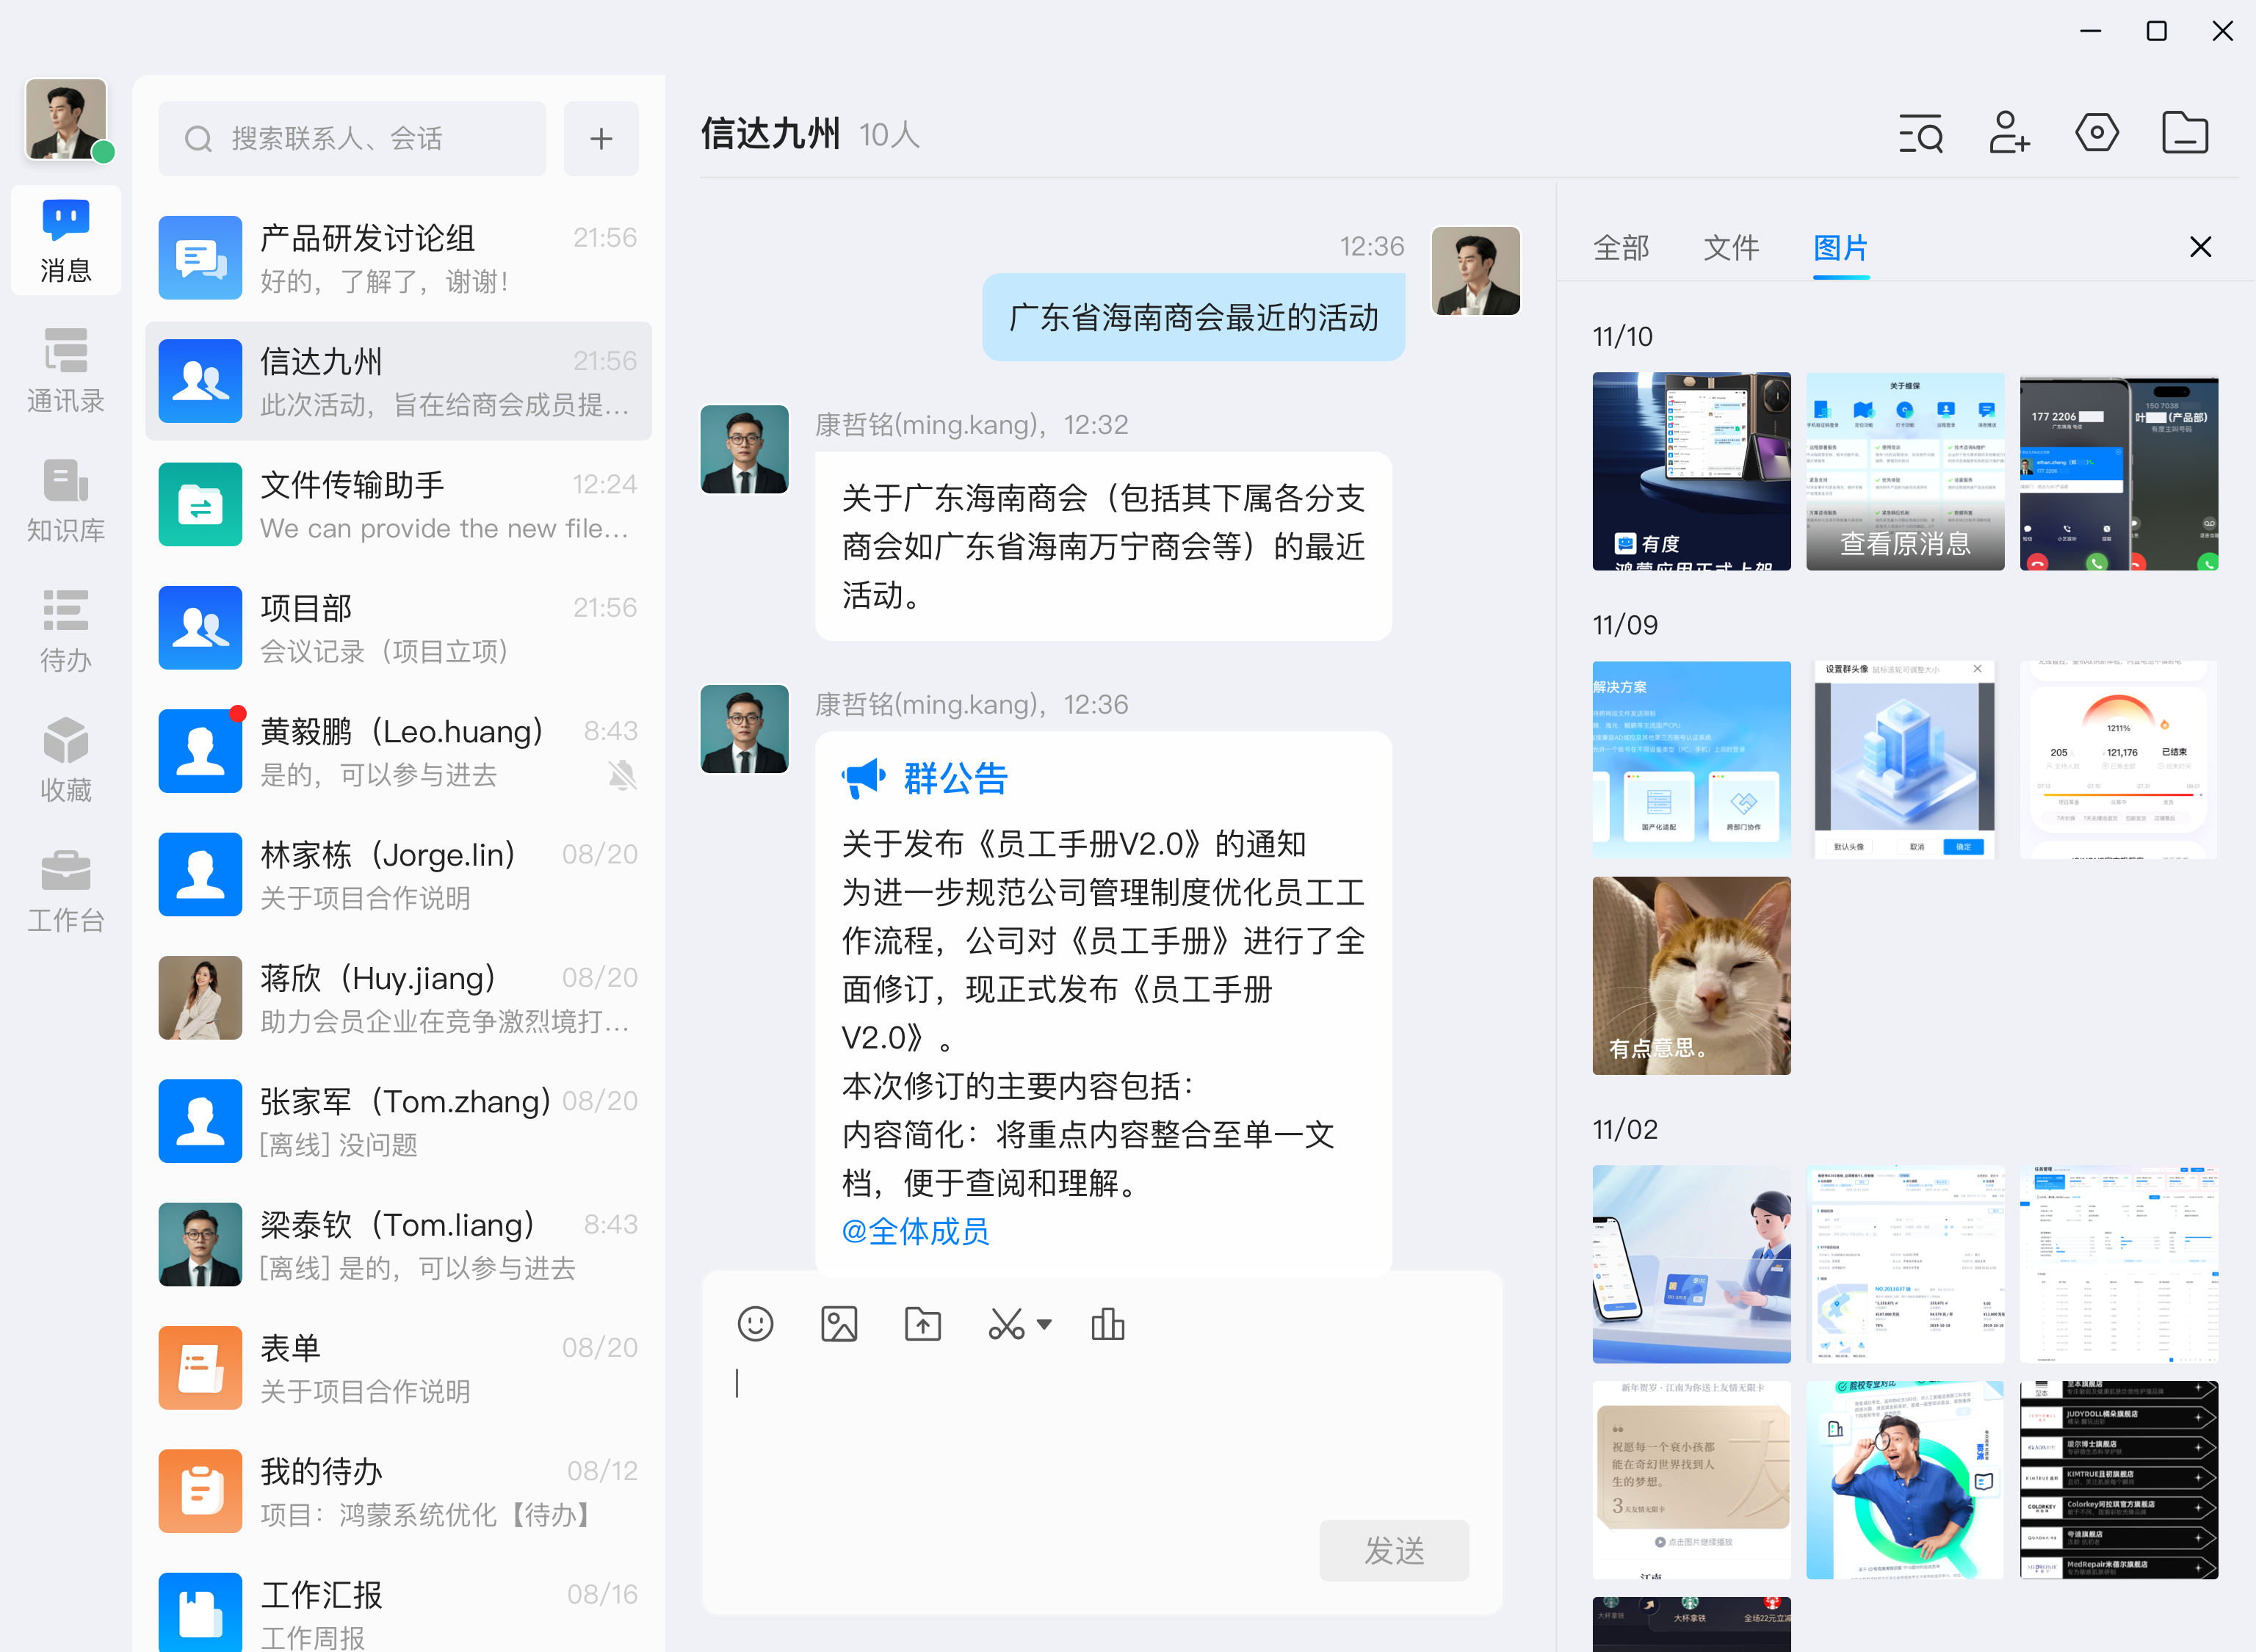Click the search contacts input field

coord(352,138)
